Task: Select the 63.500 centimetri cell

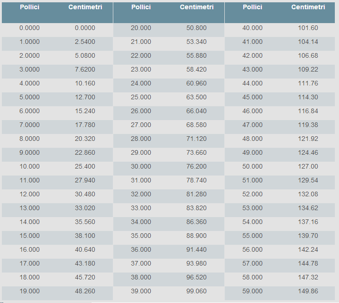Action: pos(197,97)
